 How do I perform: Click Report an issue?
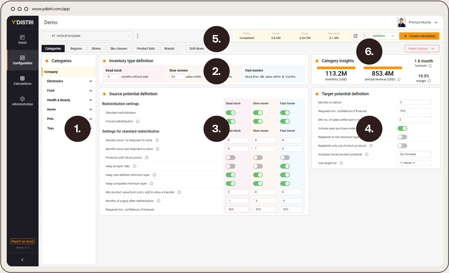point(22,242)
